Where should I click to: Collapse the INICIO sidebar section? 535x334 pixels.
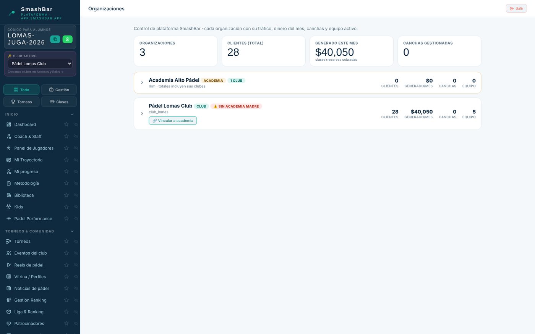(72, 115)
